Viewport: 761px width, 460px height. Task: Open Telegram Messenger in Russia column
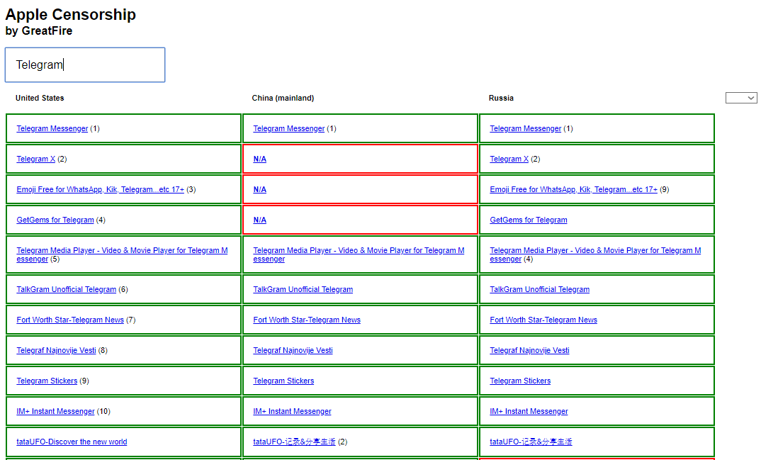[525, 128]
